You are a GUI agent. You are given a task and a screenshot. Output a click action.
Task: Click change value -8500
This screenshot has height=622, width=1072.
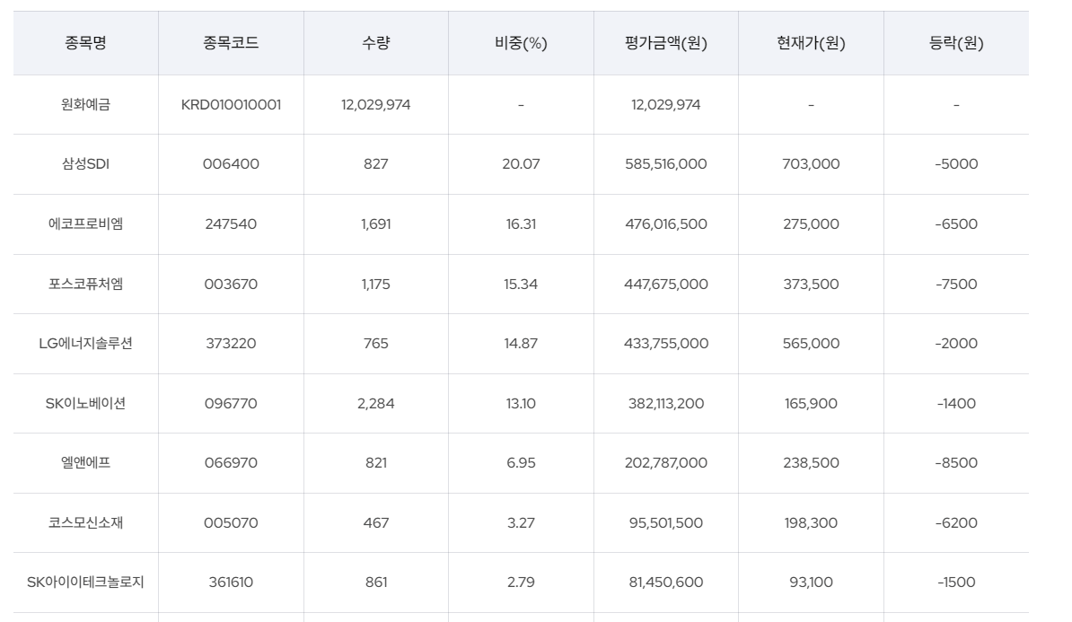point(956,463)
